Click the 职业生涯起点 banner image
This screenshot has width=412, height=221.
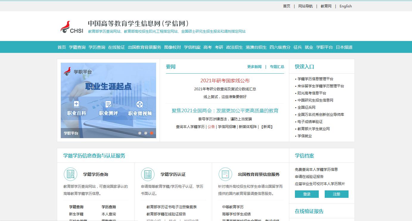[x=108, y=86]
